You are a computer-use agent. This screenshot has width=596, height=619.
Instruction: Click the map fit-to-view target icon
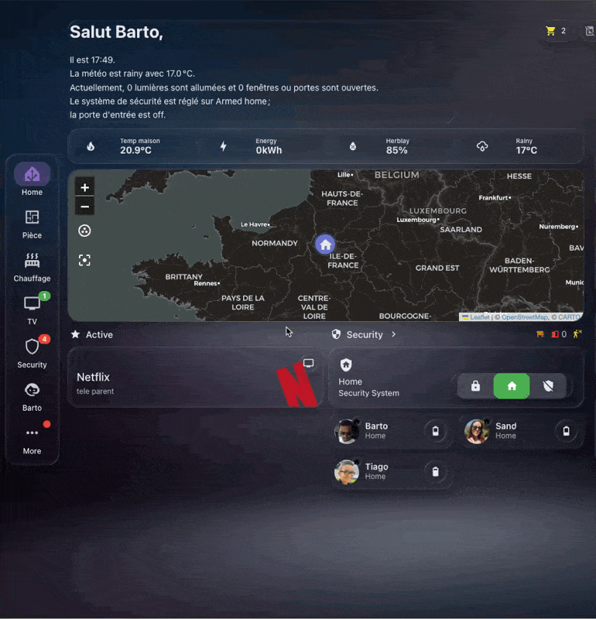(84, 260)
